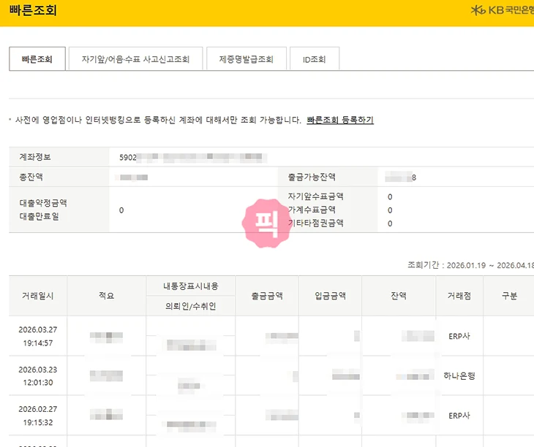Select the 의뢰인/수취인 column header
The height and width of the screenshot is (447, 534).
191,306
